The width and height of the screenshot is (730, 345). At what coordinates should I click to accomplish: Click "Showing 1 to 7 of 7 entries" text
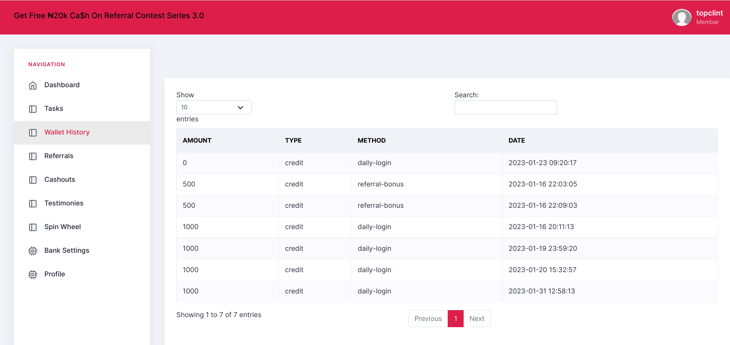219,315
